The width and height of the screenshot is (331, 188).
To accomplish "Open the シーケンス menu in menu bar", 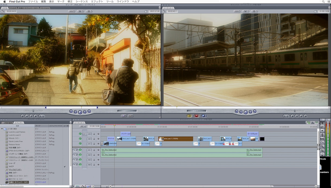I will click(82, 2).
